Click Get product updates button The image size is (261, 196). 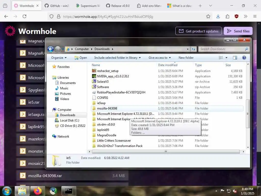[x=198, y=31]
